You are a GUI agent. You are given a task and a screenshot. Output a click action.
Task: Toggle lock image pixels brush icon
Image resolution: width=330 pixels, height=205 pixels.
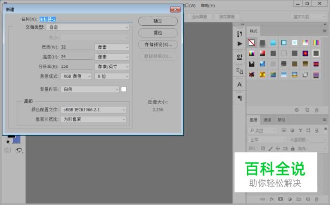coord(271,148)
